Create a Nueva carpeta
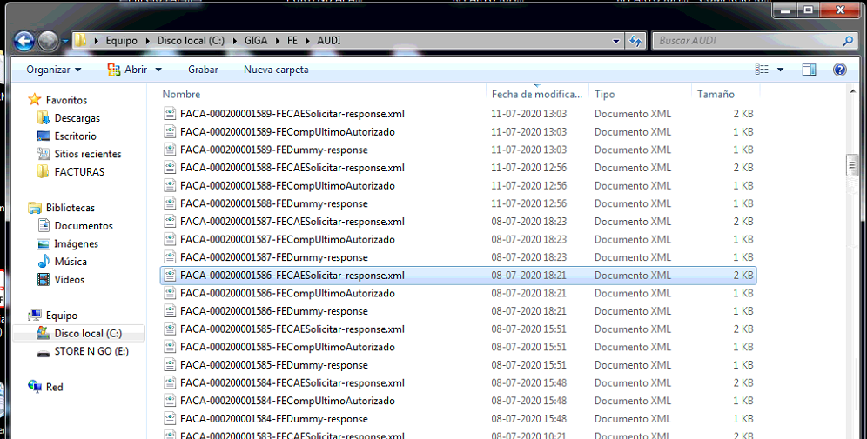This screenshot has height=439, width=867. point(276,70)
